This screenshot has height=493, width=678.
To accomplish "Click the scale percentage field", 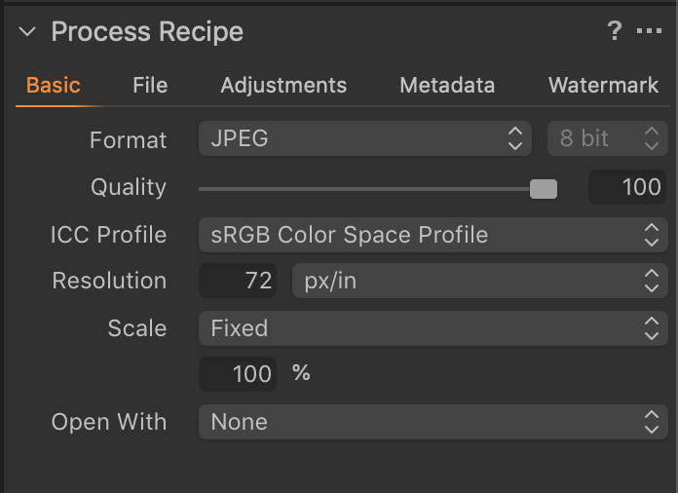I will pyautogui.click(x=239, y=374).
